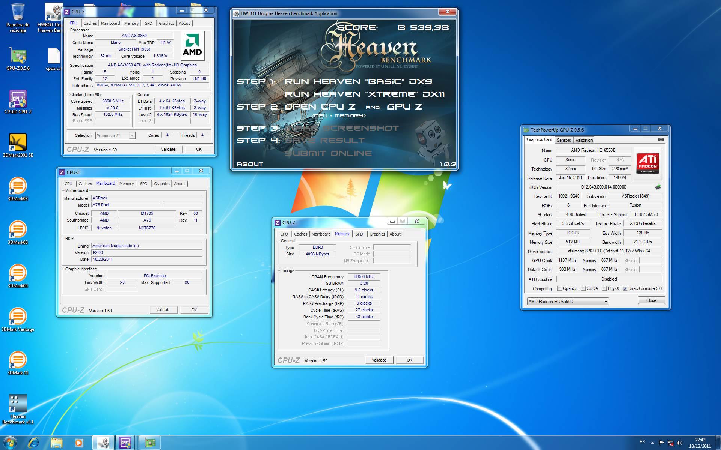Viewport: 721px width, 450px height.
Task: Expand the AMD Radeon HD 6550D dropdown
Action: [x=605, y=301]
